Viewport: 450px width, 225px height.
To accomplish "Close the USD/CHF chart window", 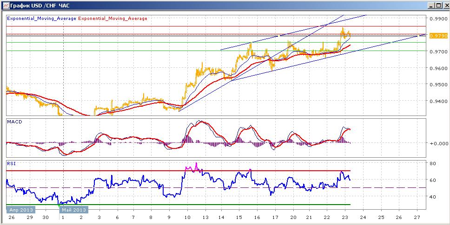I will pyautogui.click(x=446, y=6).
